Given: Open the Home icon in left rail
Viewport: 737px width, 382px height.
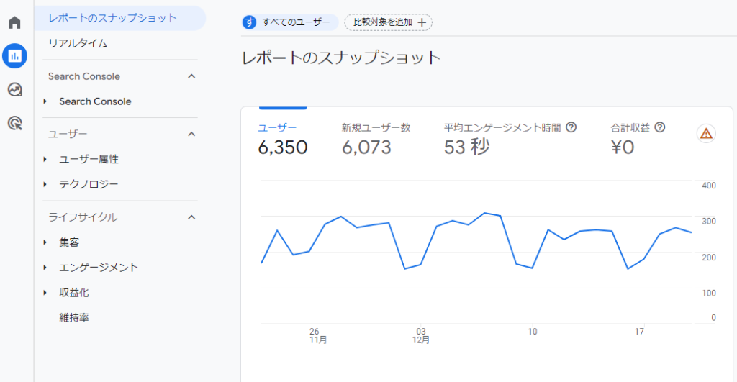Looking at the screenshot, I should (14, 22).
